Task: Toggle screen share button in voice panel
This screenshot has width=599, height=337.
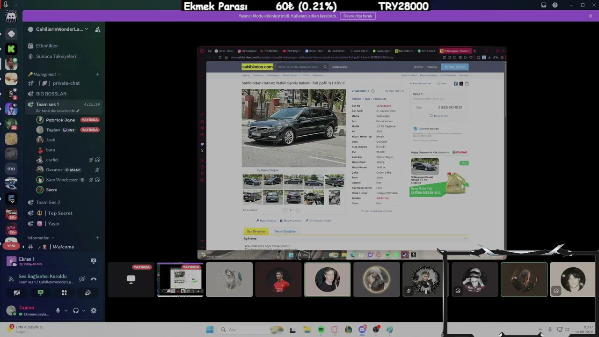Action: pos(41,293)
